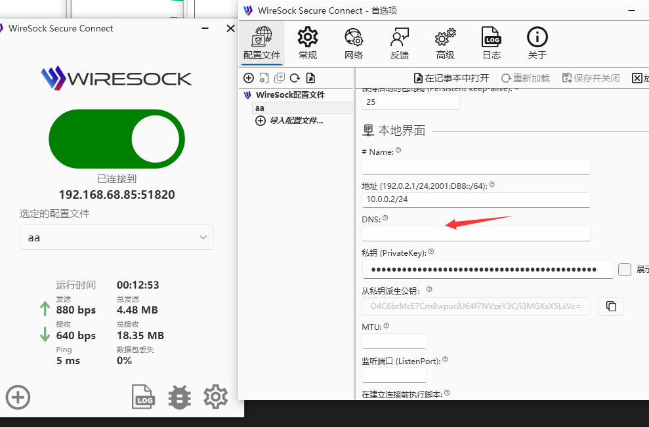This screenshot has height=427, width=649.
Task: Open the 反馈 feedback tab
Action: 400,43
